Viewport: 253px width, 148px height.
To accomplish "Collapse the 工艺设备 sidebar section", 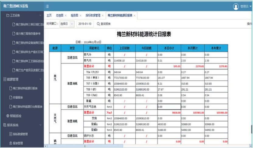I will pyautogui.click(x=41, y=15).
